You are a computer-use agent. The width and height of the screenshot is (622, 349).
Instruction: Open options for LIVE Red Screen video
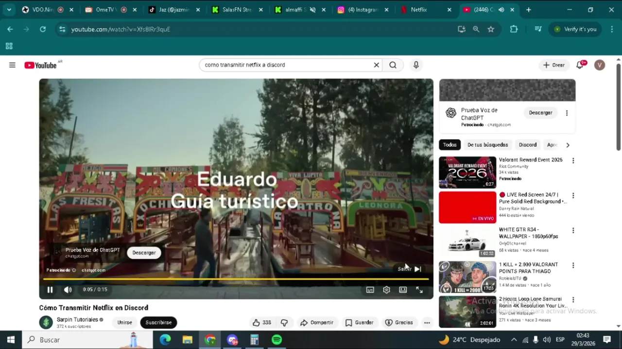tap(573, 195)
